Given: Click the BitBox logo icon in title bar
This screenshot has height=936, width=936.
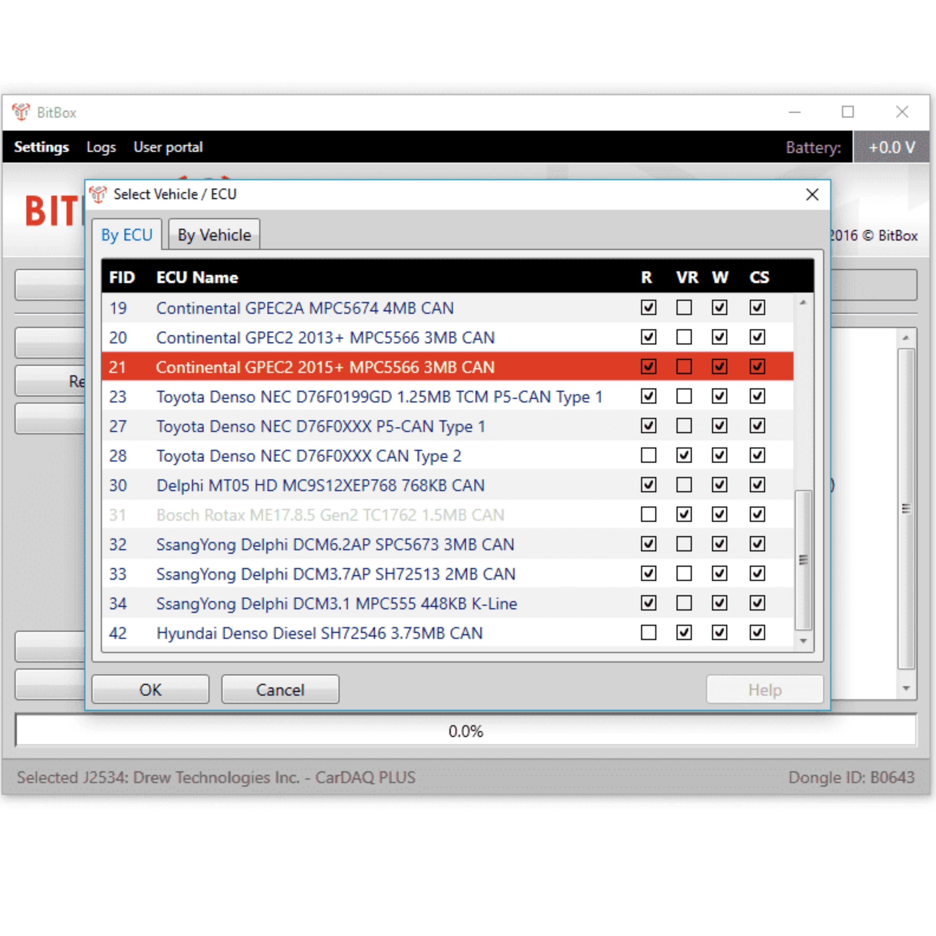Looking at the screenshot, I should [x=21, y=112].
